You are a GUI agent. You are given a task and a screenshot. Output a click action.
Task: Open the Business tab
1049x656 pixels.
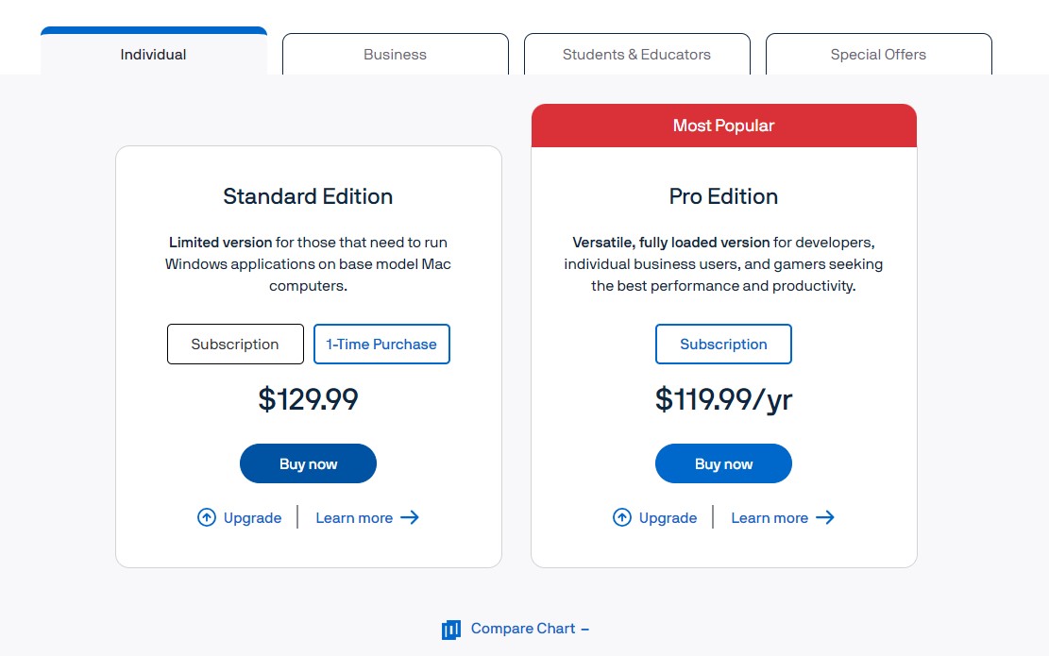[395, 55]
